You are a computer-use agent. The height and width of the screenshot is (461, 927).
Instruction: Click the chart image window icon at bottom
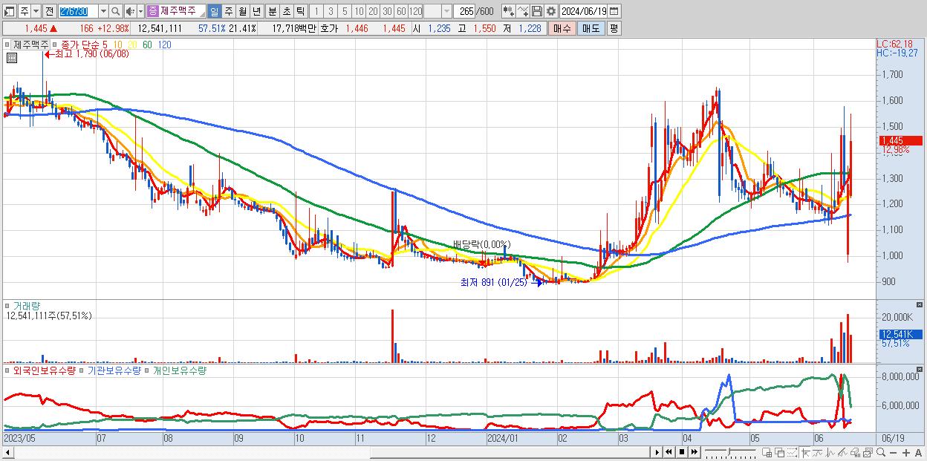pos(868,453)
